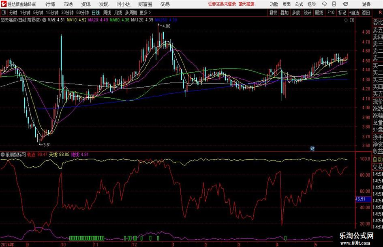Open the F10 company info
This screenshot has width=383, height=247.
(x=331, y=13)
